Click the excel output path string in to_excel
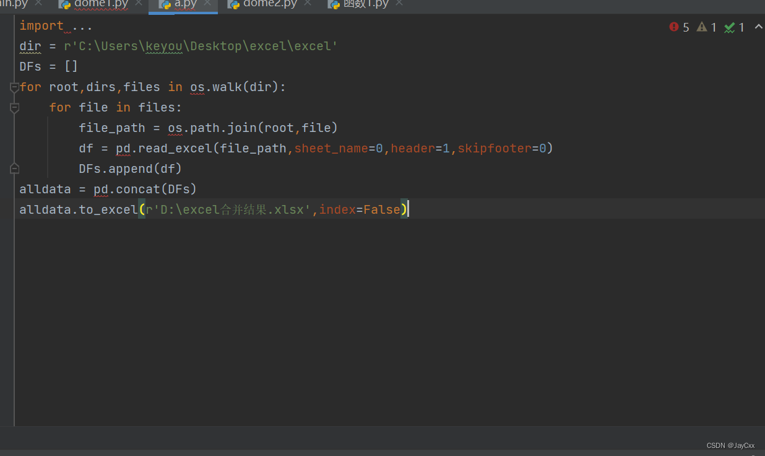The width and height of the screenshot is (765, 456). click(229, 209)
